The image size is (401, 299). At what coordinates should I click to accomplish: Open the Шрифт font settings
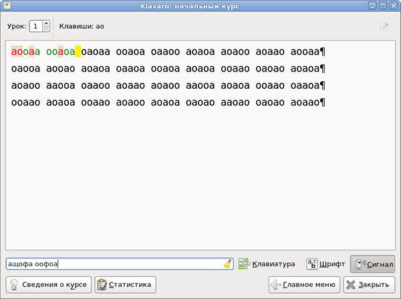[x=325, y=264]
